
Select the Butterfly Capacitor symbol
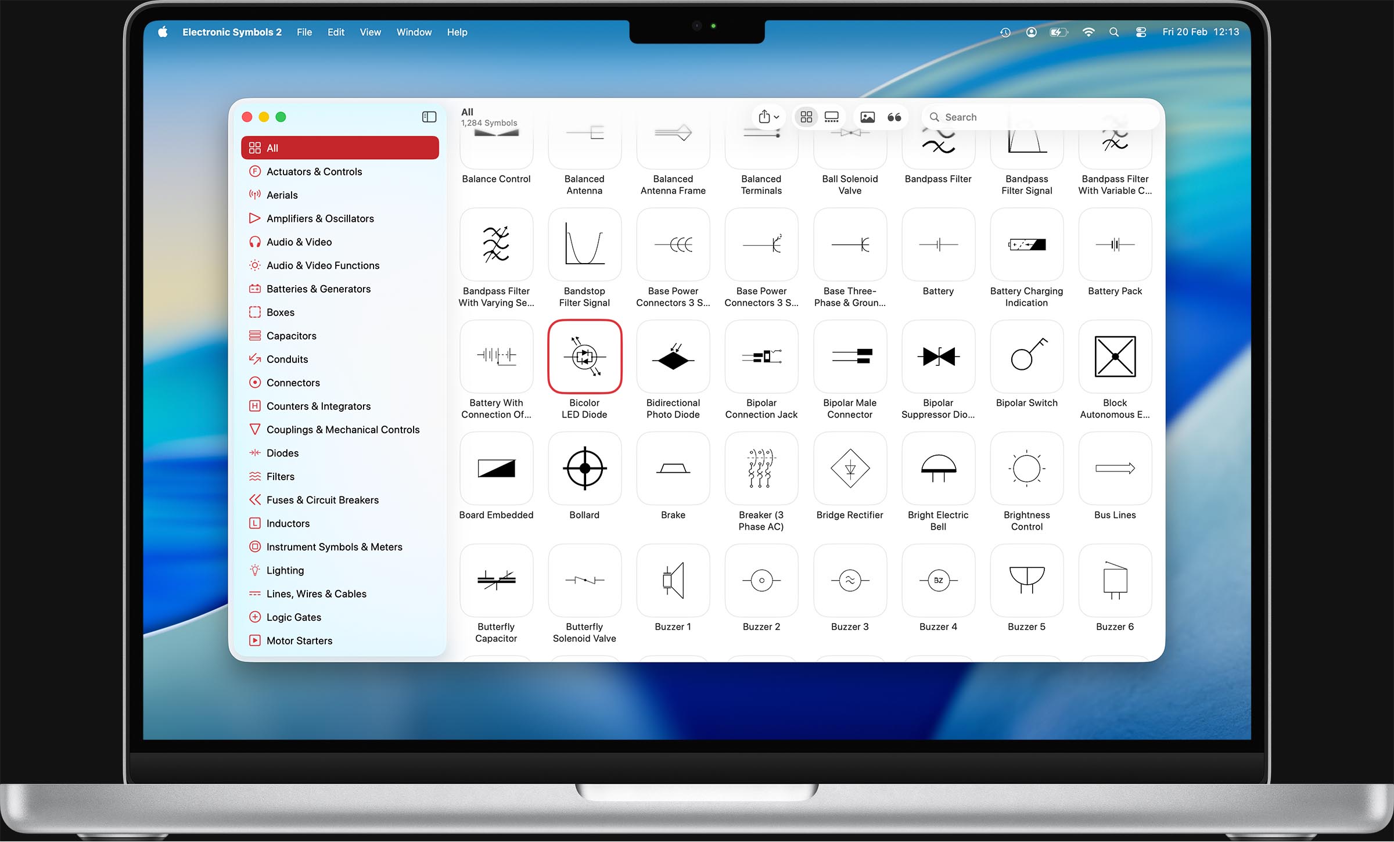pyautogui.click(x=496, y=580)
